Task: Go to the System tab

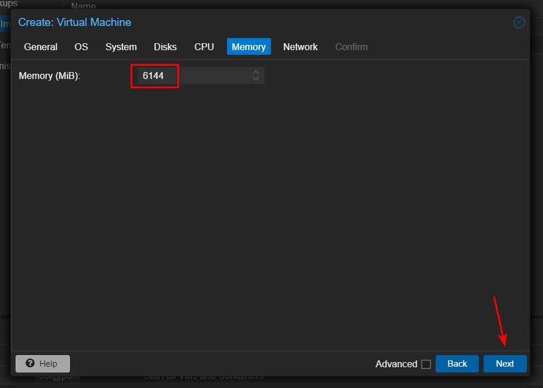Action: tap(121, 47)
